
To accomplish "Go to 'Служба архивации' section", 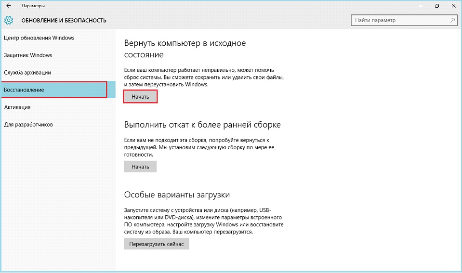I will [27, 73].
